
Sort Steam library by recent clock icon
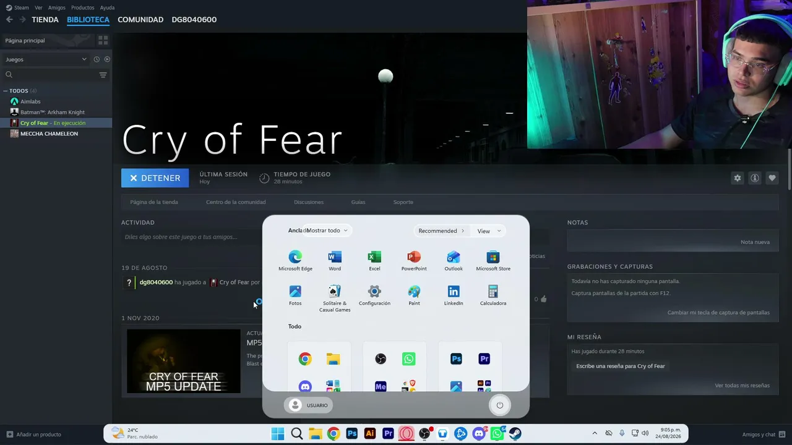pyautogui.click(x=97, y=59)
